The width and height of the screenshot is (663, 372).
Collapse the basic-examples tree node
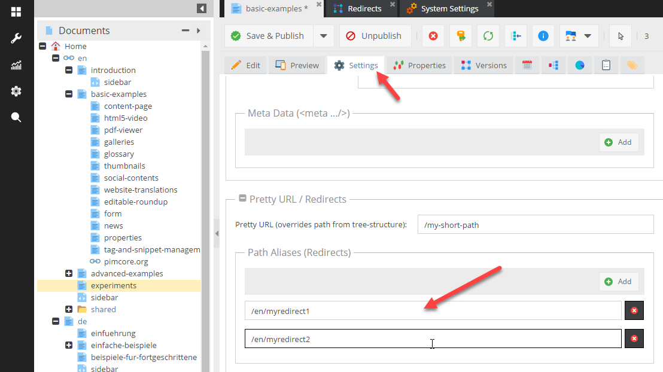point(69,94)
